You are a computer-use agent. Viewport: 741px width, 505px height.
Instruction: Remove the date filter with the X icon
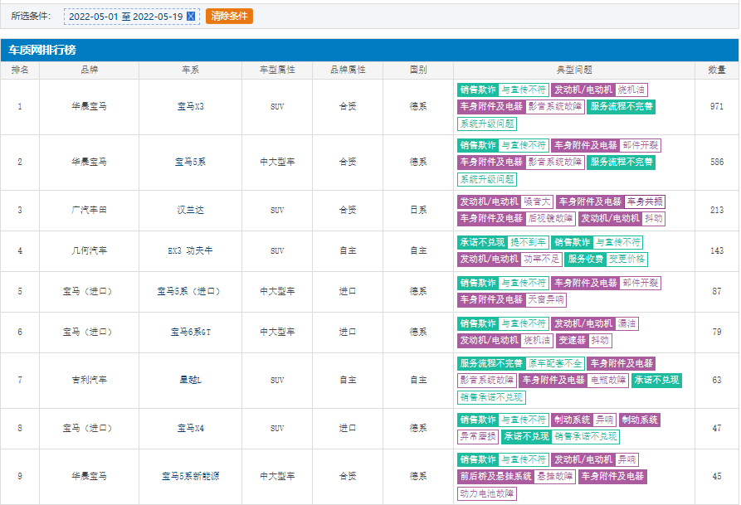pyautogui.click(x=191, y=17)
